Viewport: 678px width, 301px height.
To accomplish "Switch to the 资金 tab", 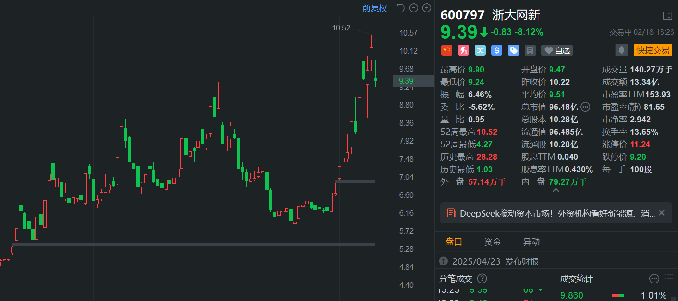I will (x=492, y=241).
